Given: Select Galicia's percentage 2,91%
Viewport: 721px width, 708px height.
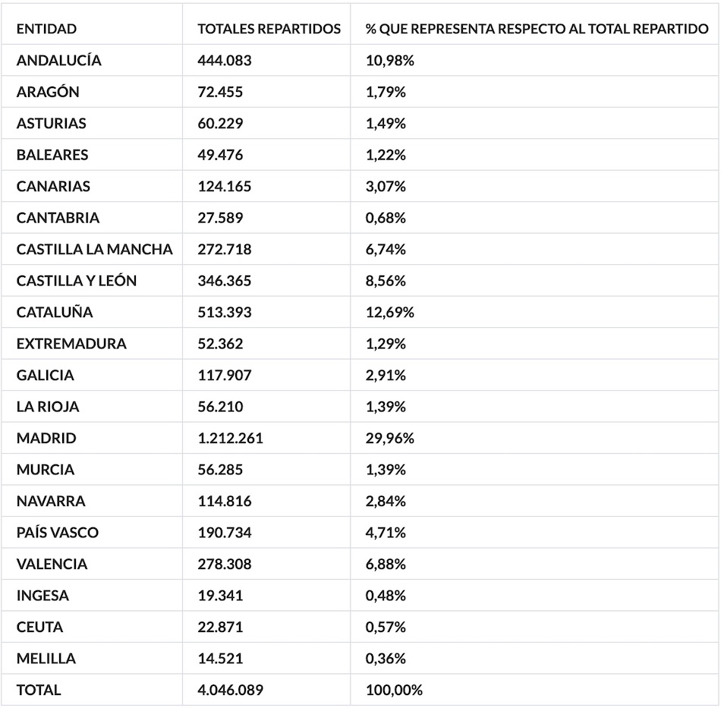Looking at the screenshot, I should click(x=386, y=376).
